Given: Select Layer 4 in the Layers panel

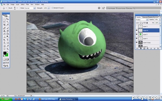Looking at the screenshot, I should pos(147,39).
